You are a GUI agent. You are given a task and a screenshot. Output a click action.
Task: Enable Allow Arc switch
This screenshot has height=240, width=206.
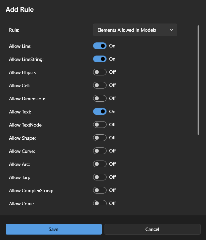pyautogui.click(x=100, y=164)
